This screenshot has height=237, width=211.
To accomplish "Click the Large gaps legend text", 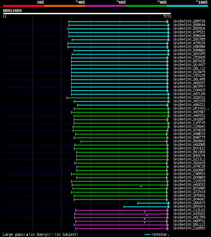I will coord(14,235).
